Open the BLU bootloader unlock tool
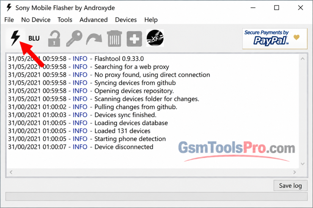Viewport: 313px width, 208px height. click(x=34, y=38)
